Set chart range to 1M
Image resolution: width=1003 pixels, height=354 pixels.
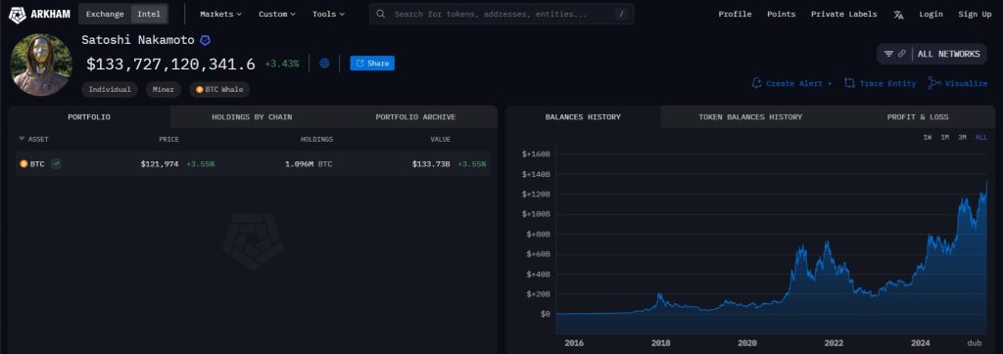tap(945, 137)
